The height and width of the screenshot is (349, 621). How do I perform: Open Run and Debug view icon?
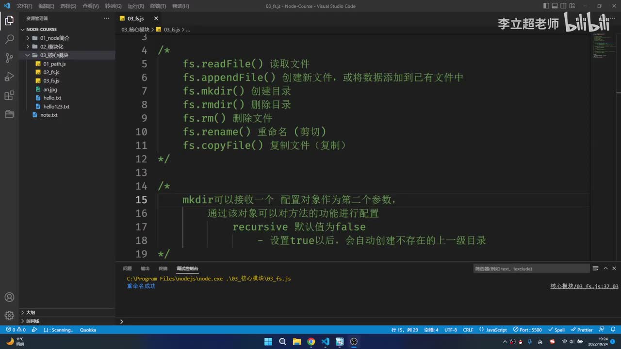point(9,77)
